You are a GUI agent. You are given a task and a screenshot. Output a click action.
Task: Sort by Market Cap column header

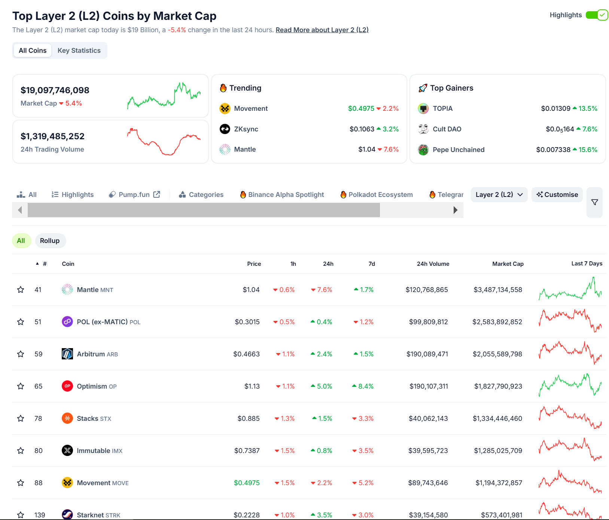click(x=508, y=264)
